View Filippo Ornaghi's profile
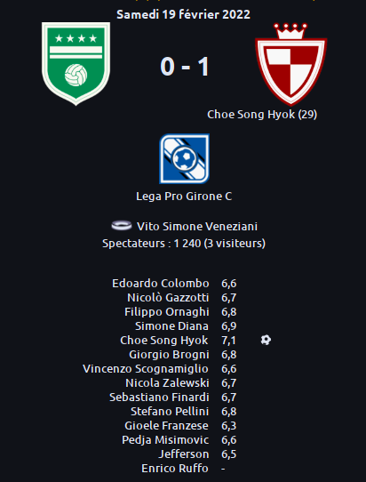366x482 pixels. tap(167, 312)
